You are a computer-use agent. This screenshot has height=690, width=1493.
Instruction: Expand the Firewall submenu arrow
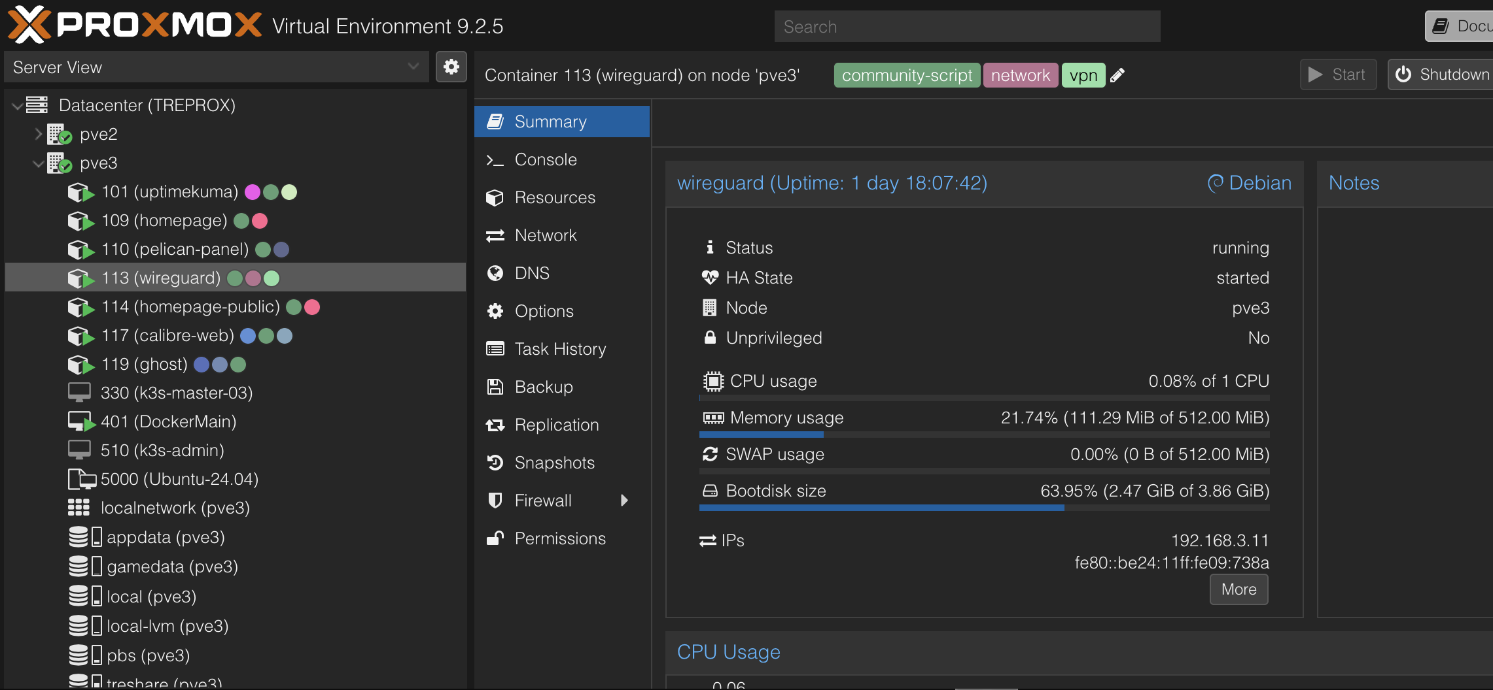click(624, 501)
